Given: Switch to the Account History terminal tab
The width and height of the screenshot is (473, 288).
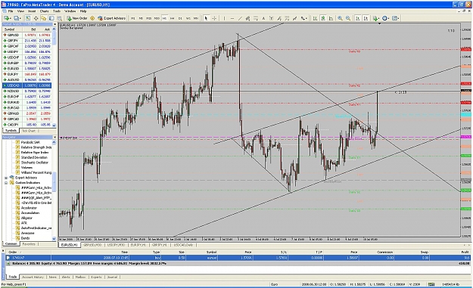Looking at the screenshot, I should (x=33, y=277).
